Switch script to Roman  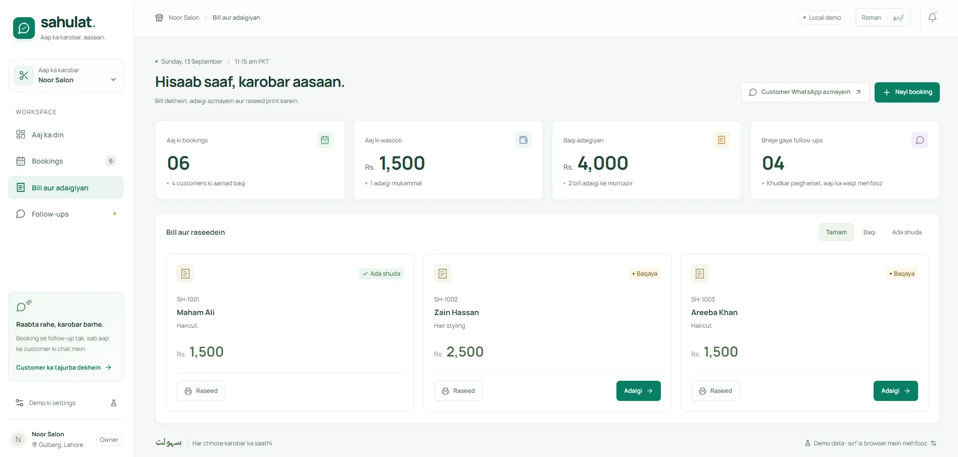[871, 18]
